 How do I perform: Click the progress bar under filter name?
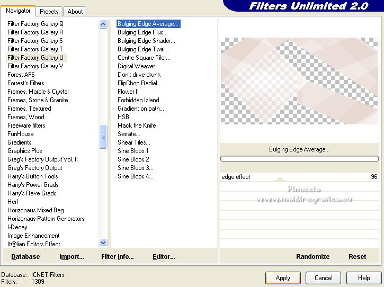click(299, 159)
